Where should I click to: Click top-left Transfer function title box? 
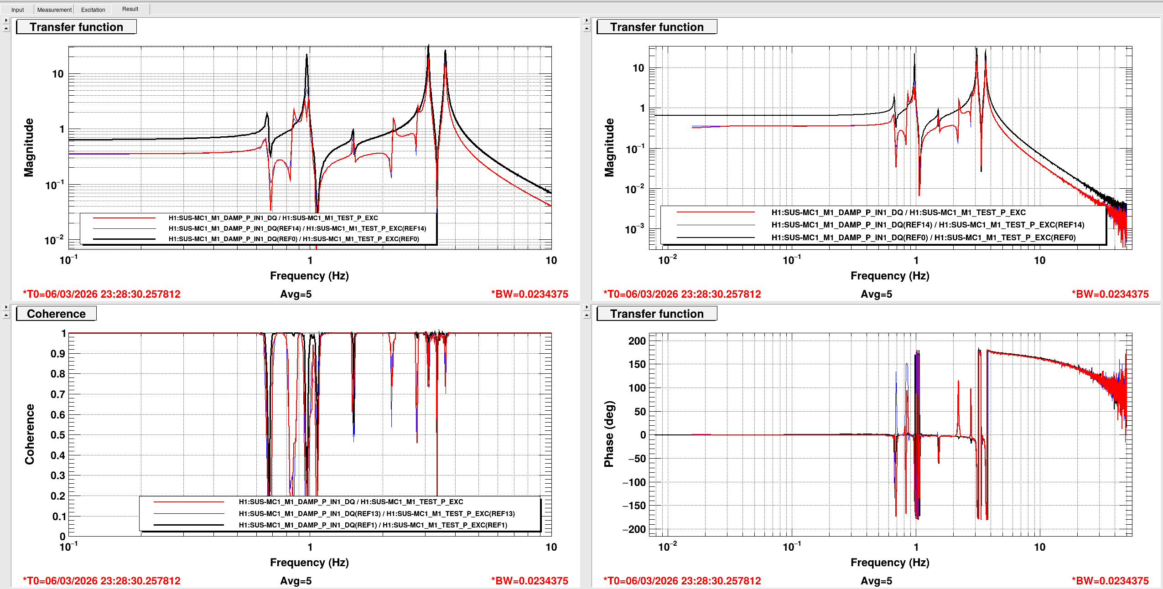coord(76,27)
